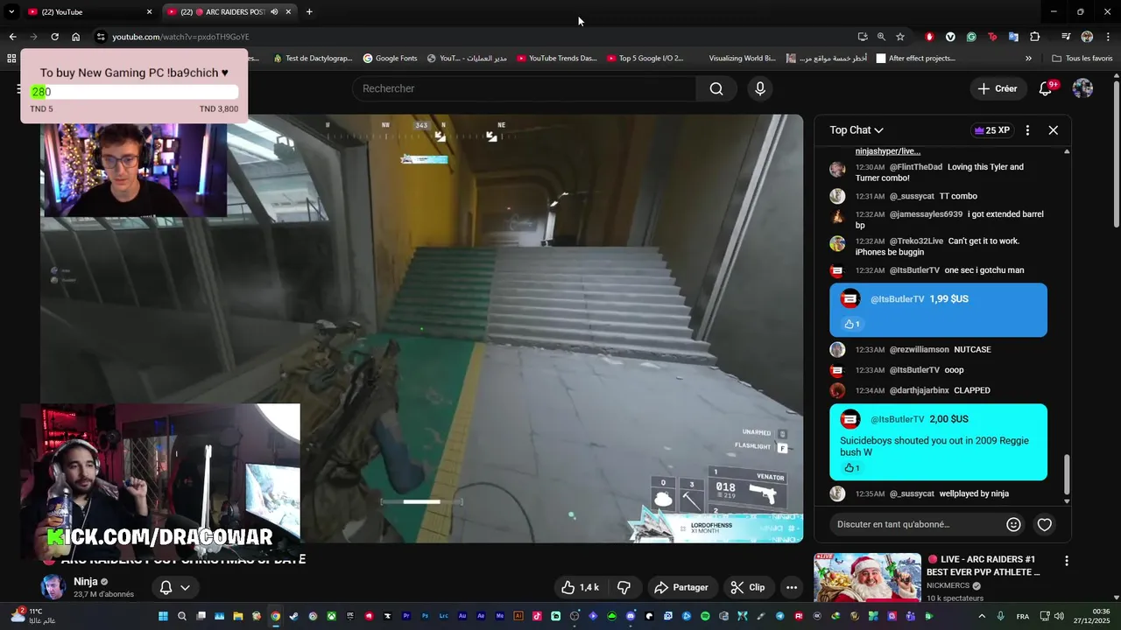Open the Extensions puzzle menu
1121x630 pixels.
tap(1035, 37)
